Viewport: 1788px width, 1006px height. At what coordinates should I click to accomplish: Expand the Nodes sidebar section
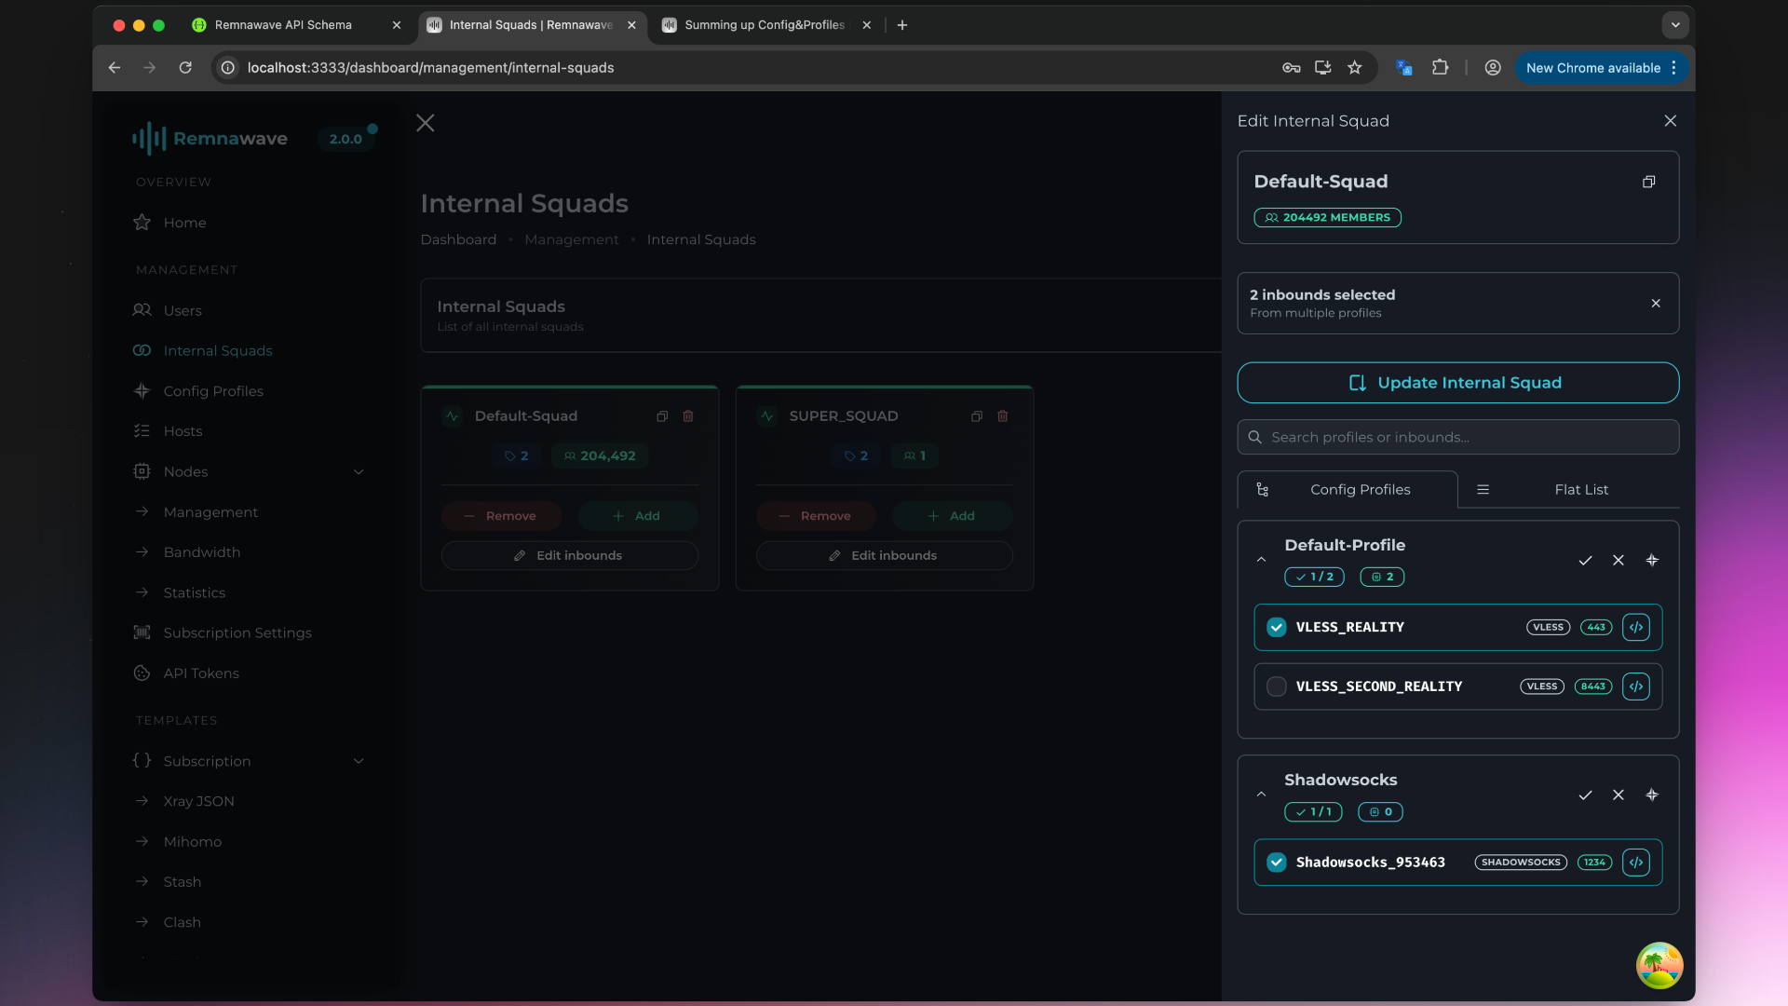point(359,471)
